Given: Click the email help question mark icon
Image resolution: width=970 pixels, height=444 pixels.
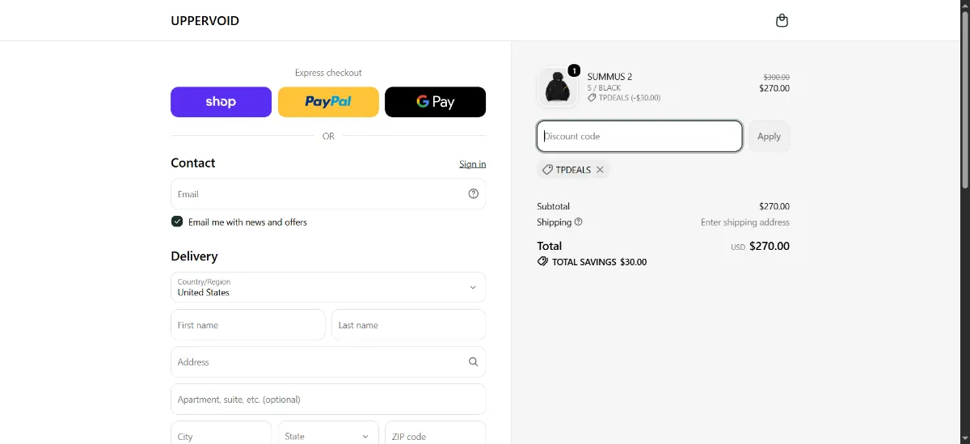Looking at the screenshot, I should [x=474, y=194].
